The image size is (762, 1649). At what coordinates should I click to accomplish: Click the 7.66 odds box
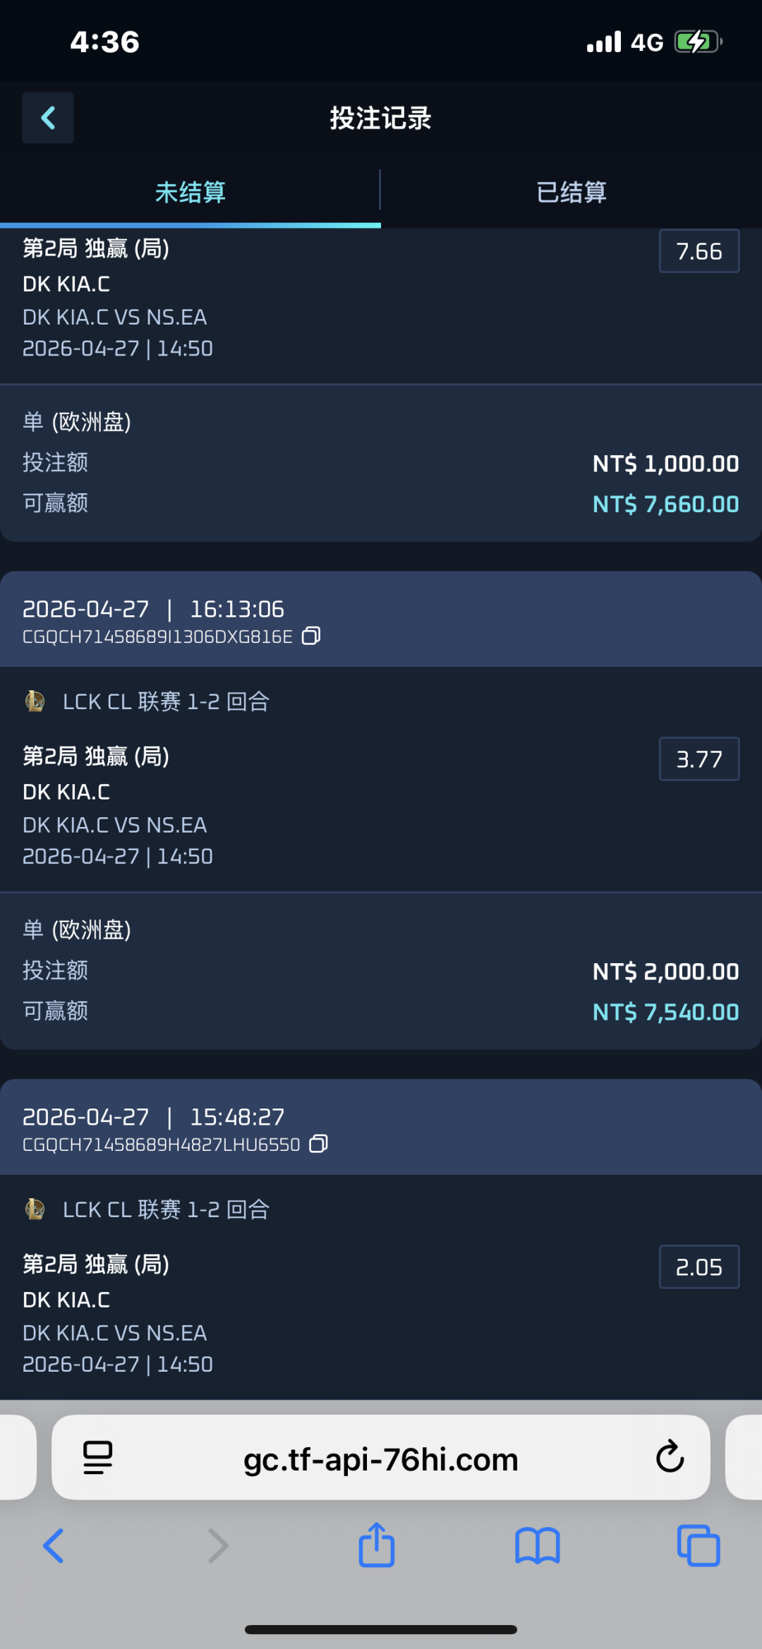pyautogui.click(x=698, y=251)
